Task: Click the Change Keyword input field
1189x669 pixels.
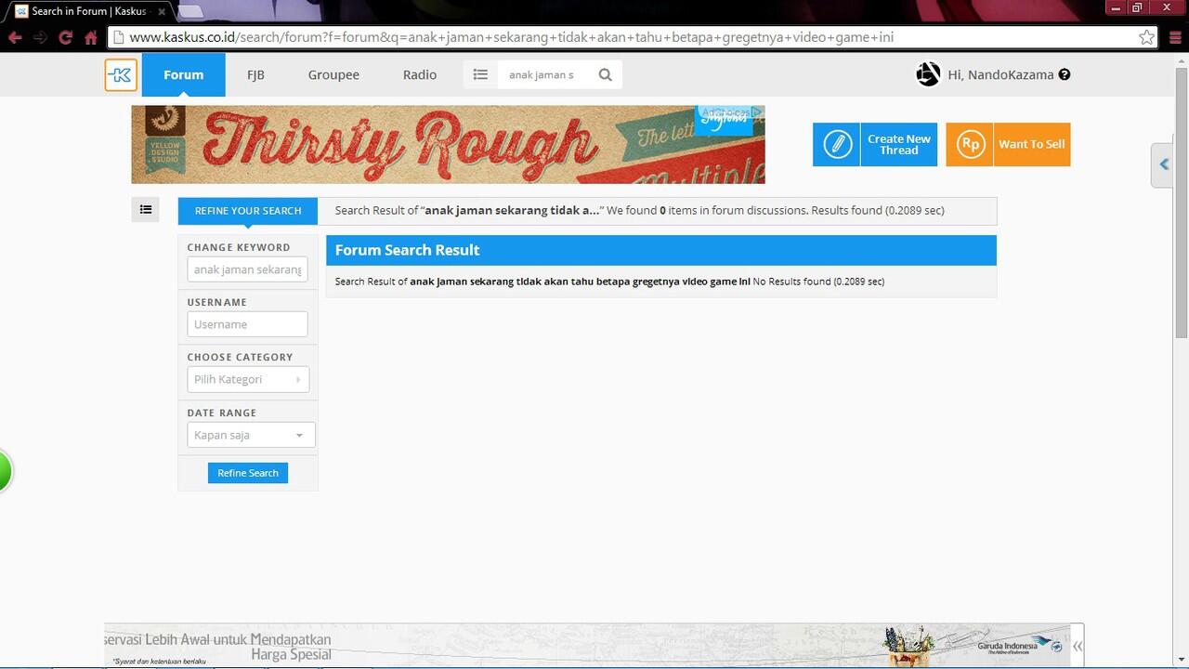Action: click(247, 269)
